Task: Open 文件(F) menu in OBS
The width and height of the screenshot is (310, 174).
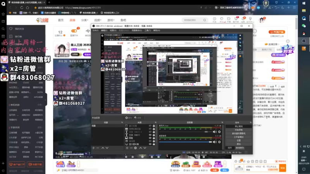Action: [x=95, y=31]
